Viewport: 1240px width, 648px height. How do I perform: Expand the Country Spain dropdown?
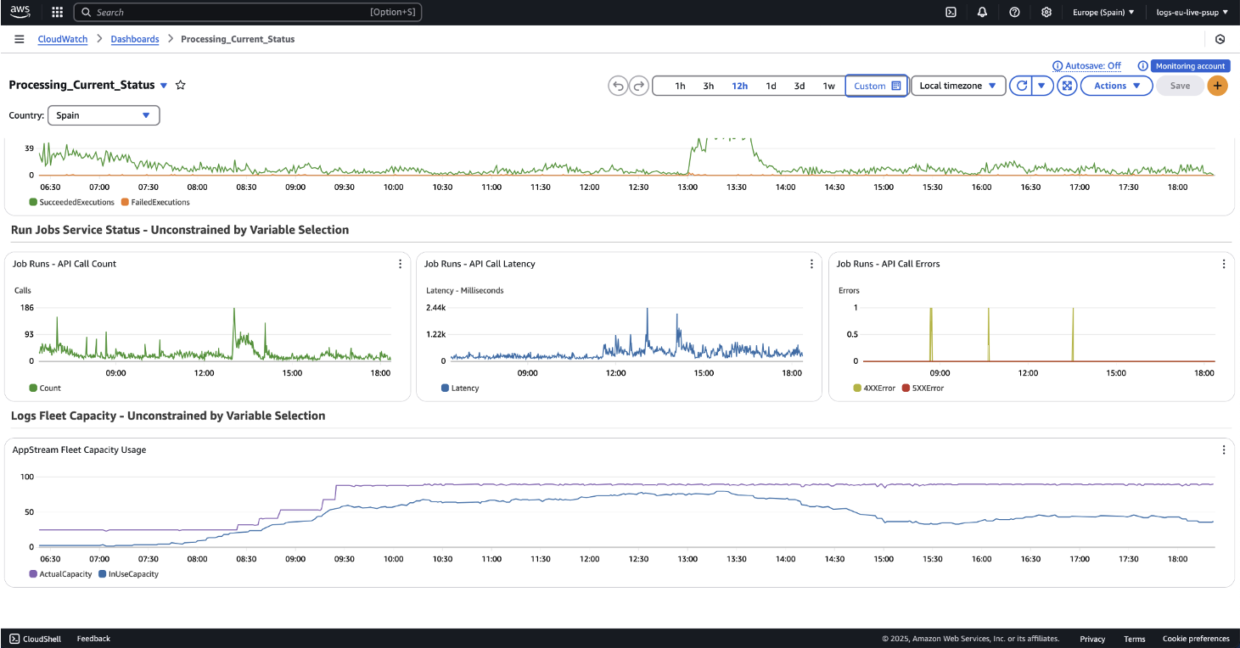click(104, 115)
